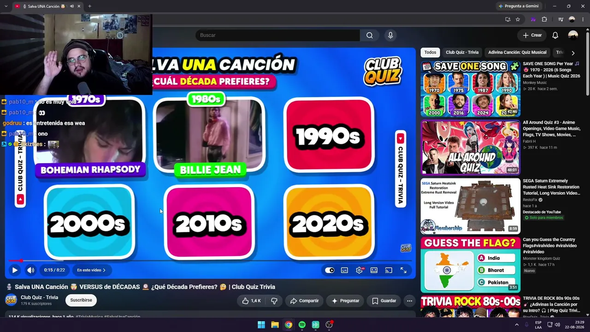Open the YouTube notifications bell

click(x=555, y=35)
